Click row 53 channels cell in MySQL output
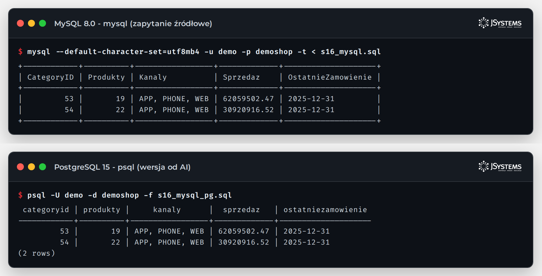 point(174,99)
